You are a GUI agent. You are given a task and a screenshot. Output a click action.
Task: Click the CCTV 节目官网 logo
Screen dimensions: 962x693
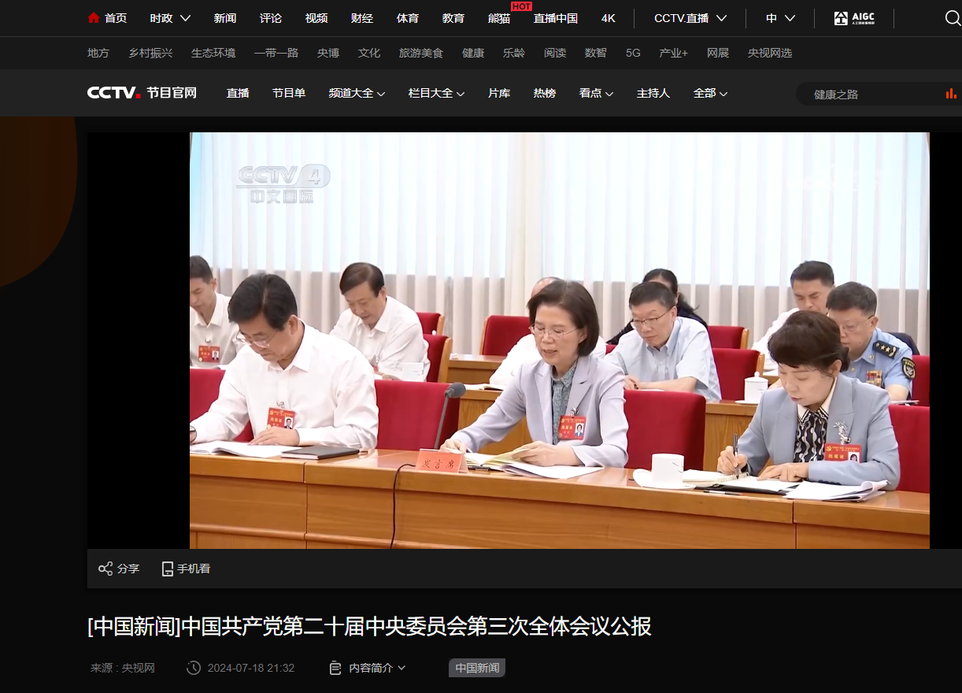tap(142, 93)
